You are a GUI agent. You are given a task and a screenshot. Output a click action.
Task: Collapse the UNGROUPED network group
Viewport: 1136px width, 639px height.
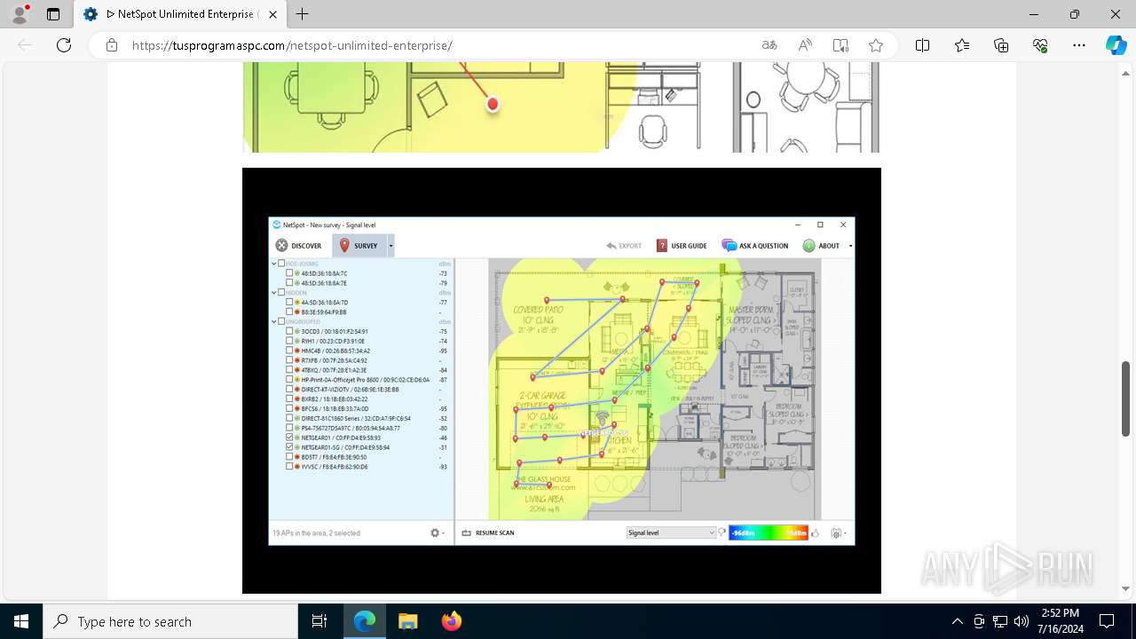point(273,321)
